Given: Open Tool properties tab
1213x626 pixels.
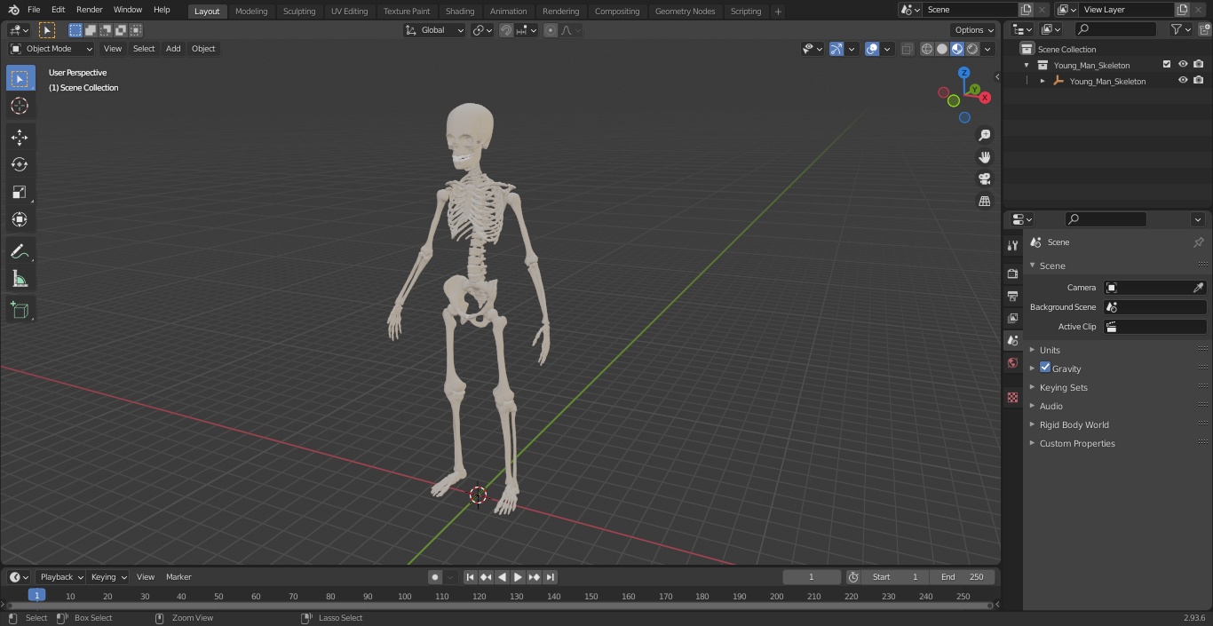Looking at the screenshot, I should pos(1012,245).
